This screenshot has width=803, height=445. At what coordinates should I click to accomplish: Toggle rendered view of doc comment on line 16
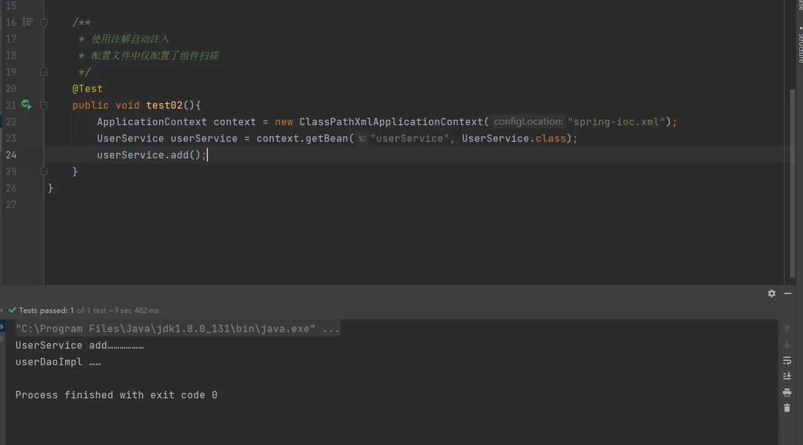pos(28,22)
